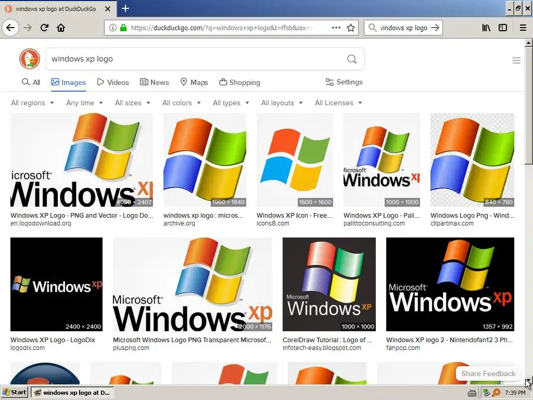Click the network tray icon
The width and height of the screenshot is (533, 400).
pos(487,393)
